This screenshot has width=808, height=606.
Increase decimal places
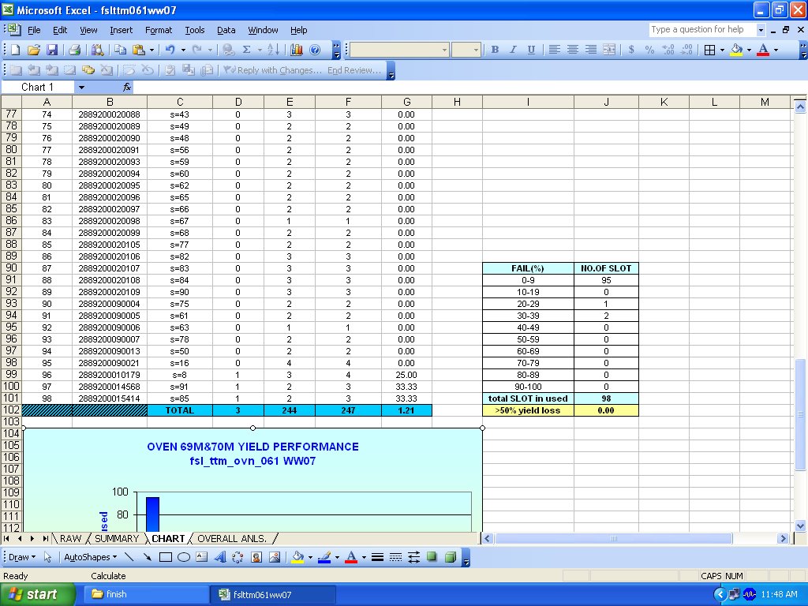coord(668,50)
